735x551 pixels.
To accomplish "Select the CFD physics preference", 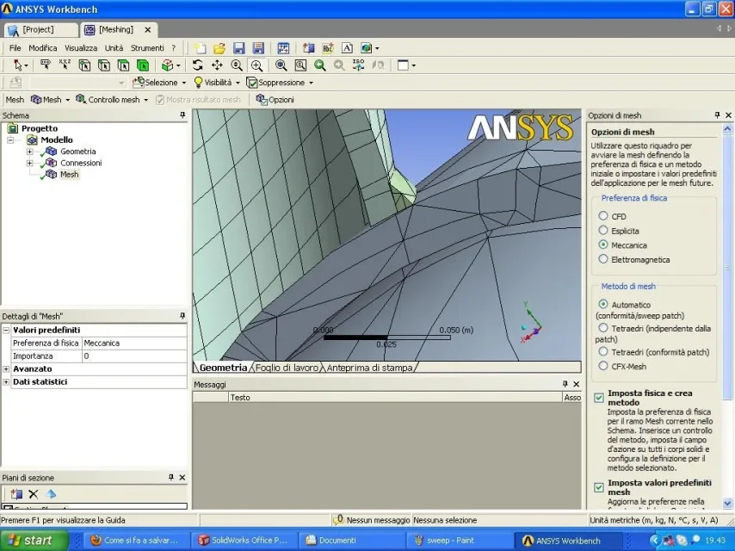I will click(x=603, y=216).
